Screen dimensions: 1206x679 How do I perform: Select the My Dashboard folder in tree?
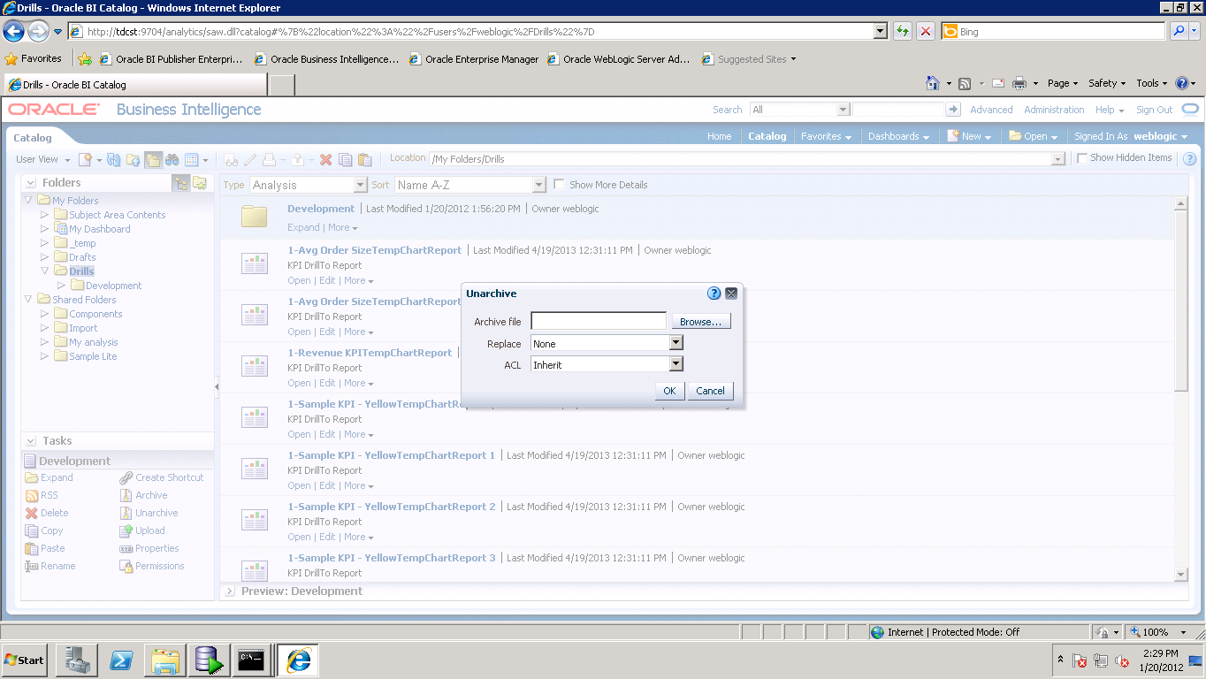(99, 229)
